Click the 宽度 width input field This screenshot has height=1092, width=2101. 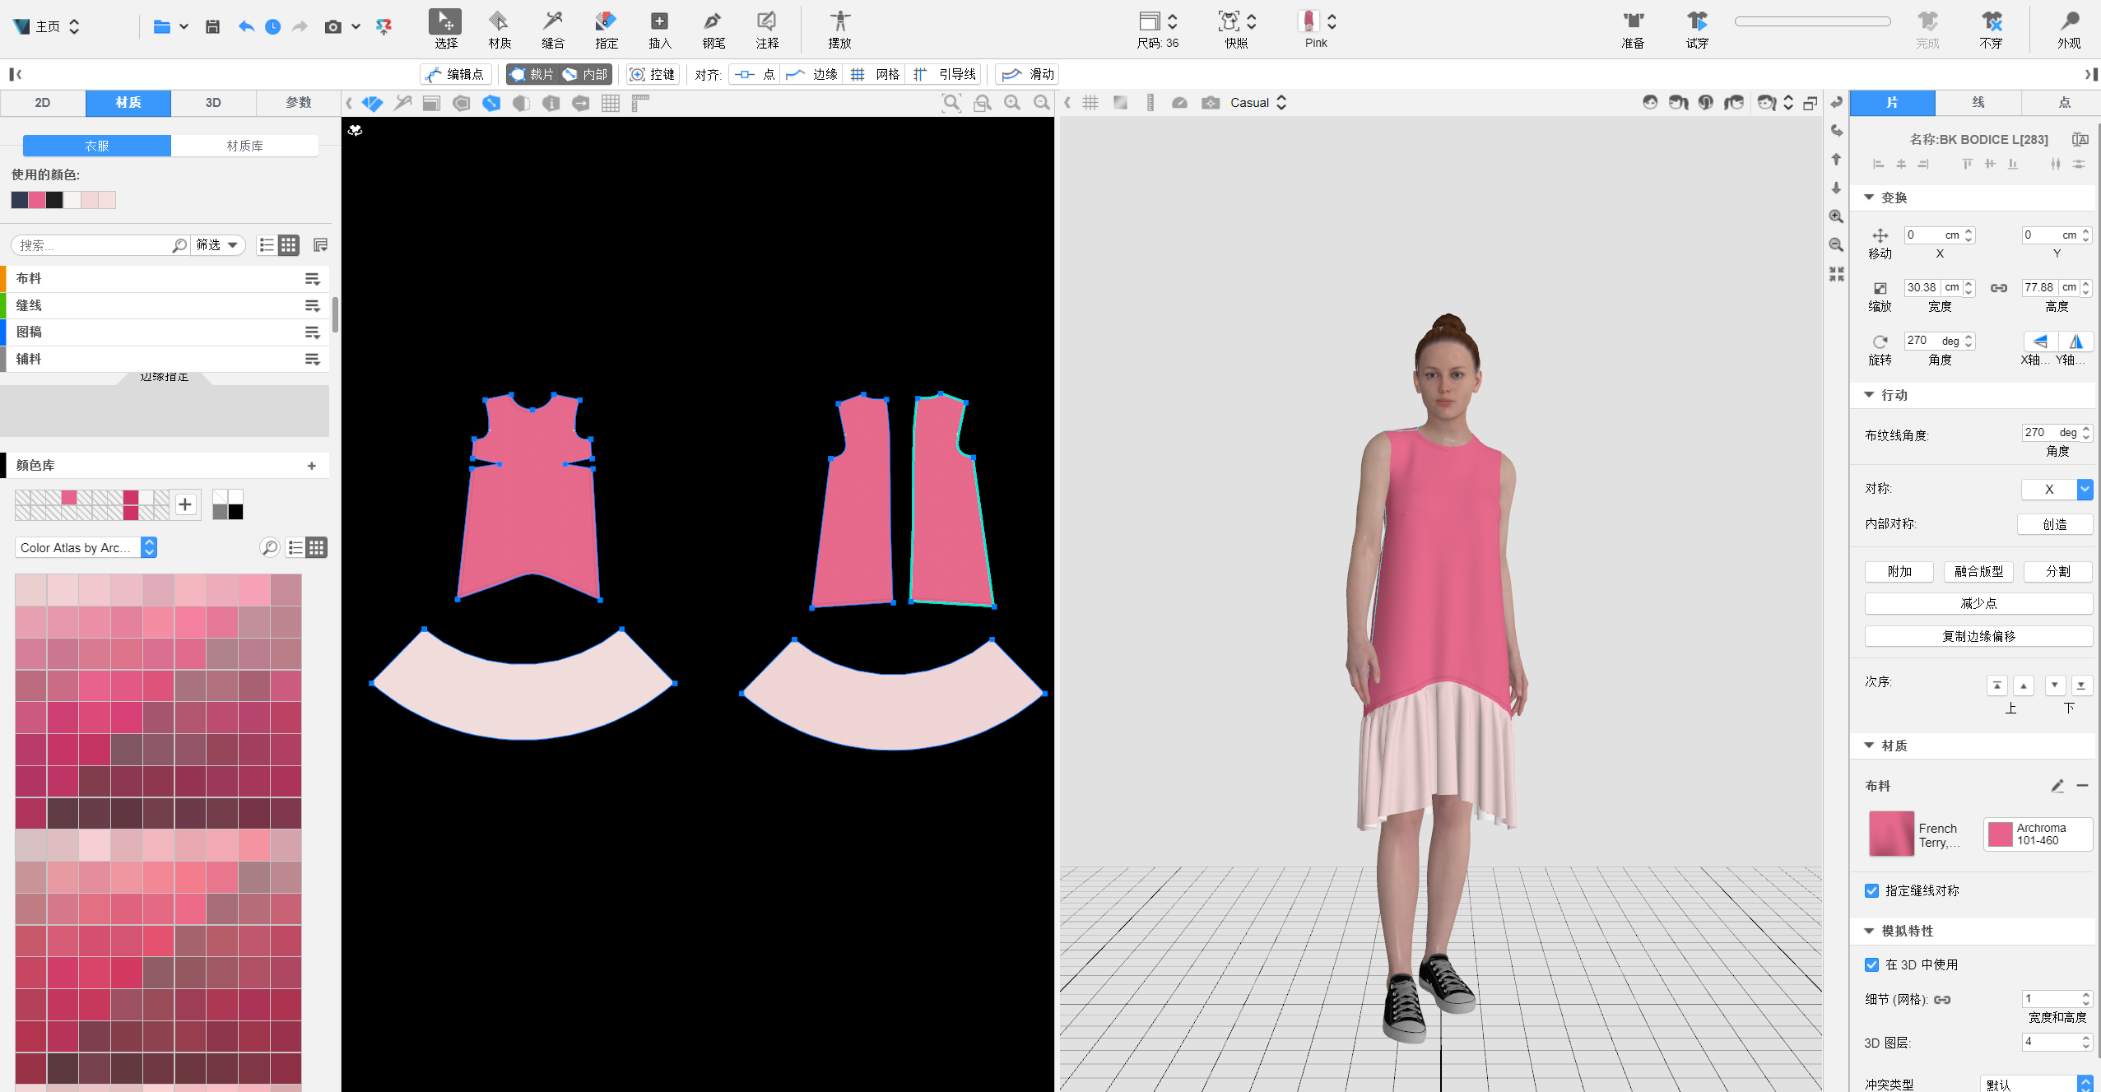[x=1939, y=288]
